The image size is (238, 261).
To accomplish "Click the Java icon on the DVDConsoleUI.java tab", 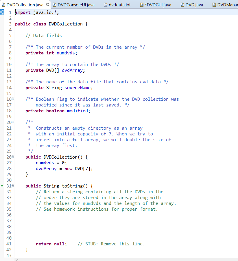I will (55, 5).
